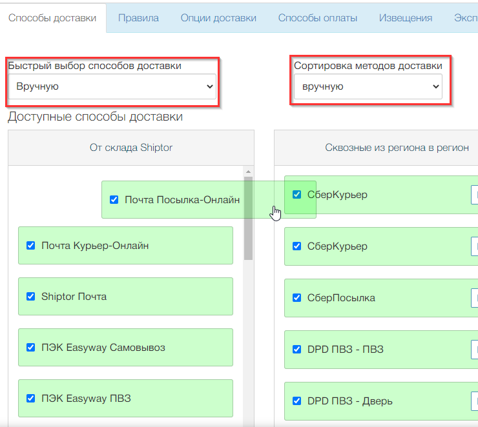Toggle the DPD ПВЗ - Дверь checkbox
478x427 pixels.
(x=297, y=401)
